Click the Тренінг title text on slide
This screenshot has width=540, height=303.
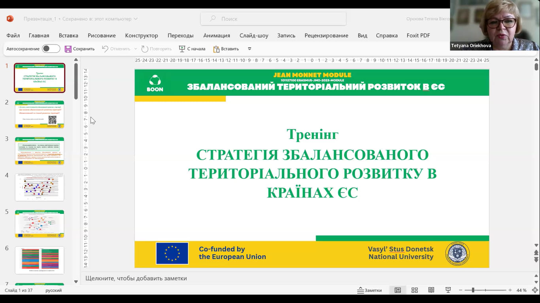[312, 135]
